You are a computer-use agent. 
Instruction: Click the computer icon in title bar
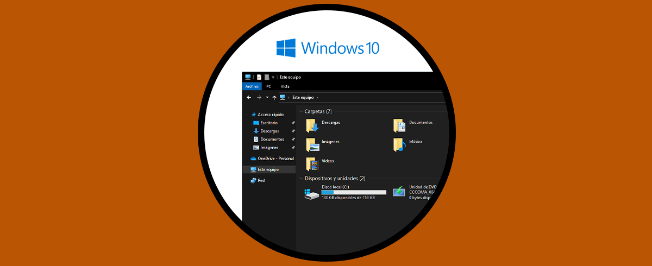(248, 77)
